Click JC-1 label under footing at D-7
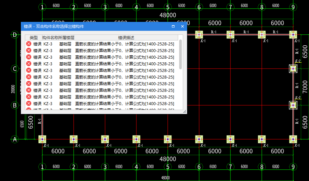 tap(234, 41)
